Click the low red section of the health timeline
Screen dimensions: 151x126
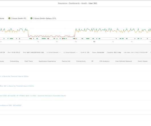point(52,36)
